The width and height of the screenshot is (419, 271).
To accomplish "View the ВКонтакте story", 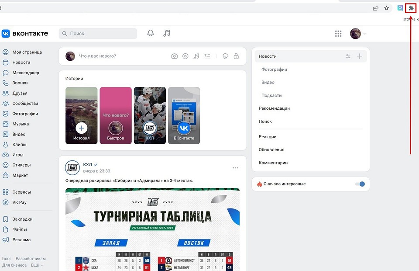I will coord(184,115).
